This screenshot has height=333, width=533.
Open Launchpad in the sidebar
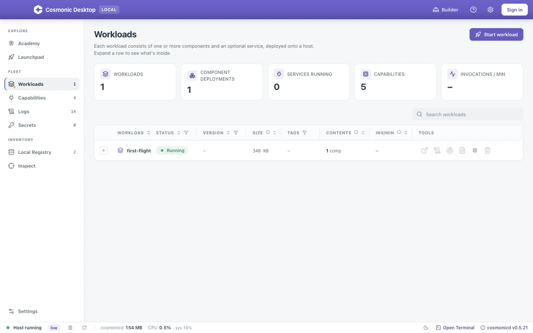[42, 57]
